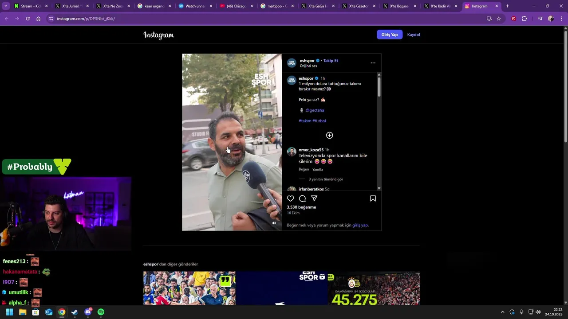Reload the page in Chrome
The width and height of the screenshot is (568, 319).
tap(28, 19)
